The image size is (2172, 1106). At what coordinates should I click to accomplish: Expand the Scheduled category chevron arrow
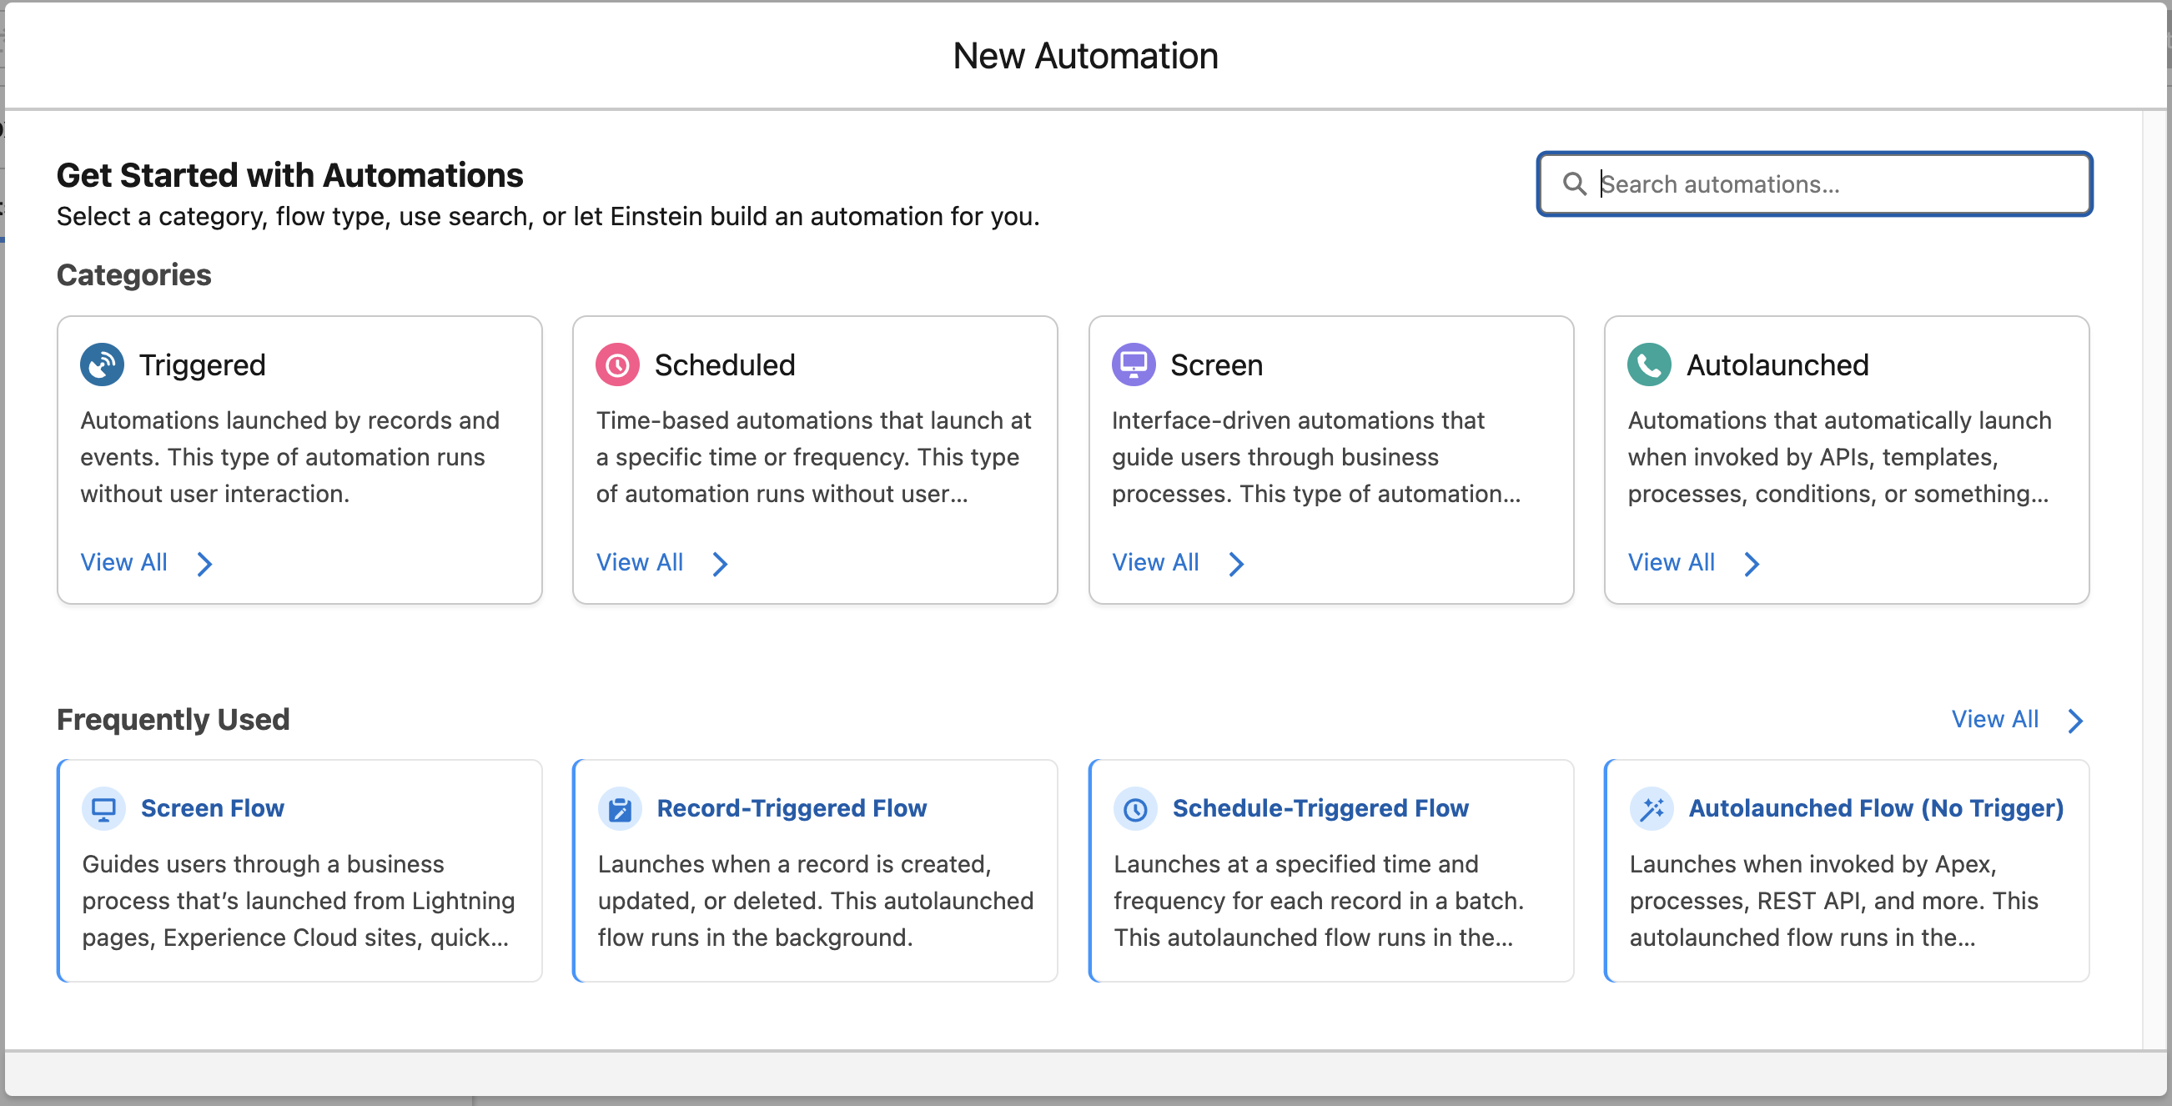pyautogui.click(x=720, y=563)
